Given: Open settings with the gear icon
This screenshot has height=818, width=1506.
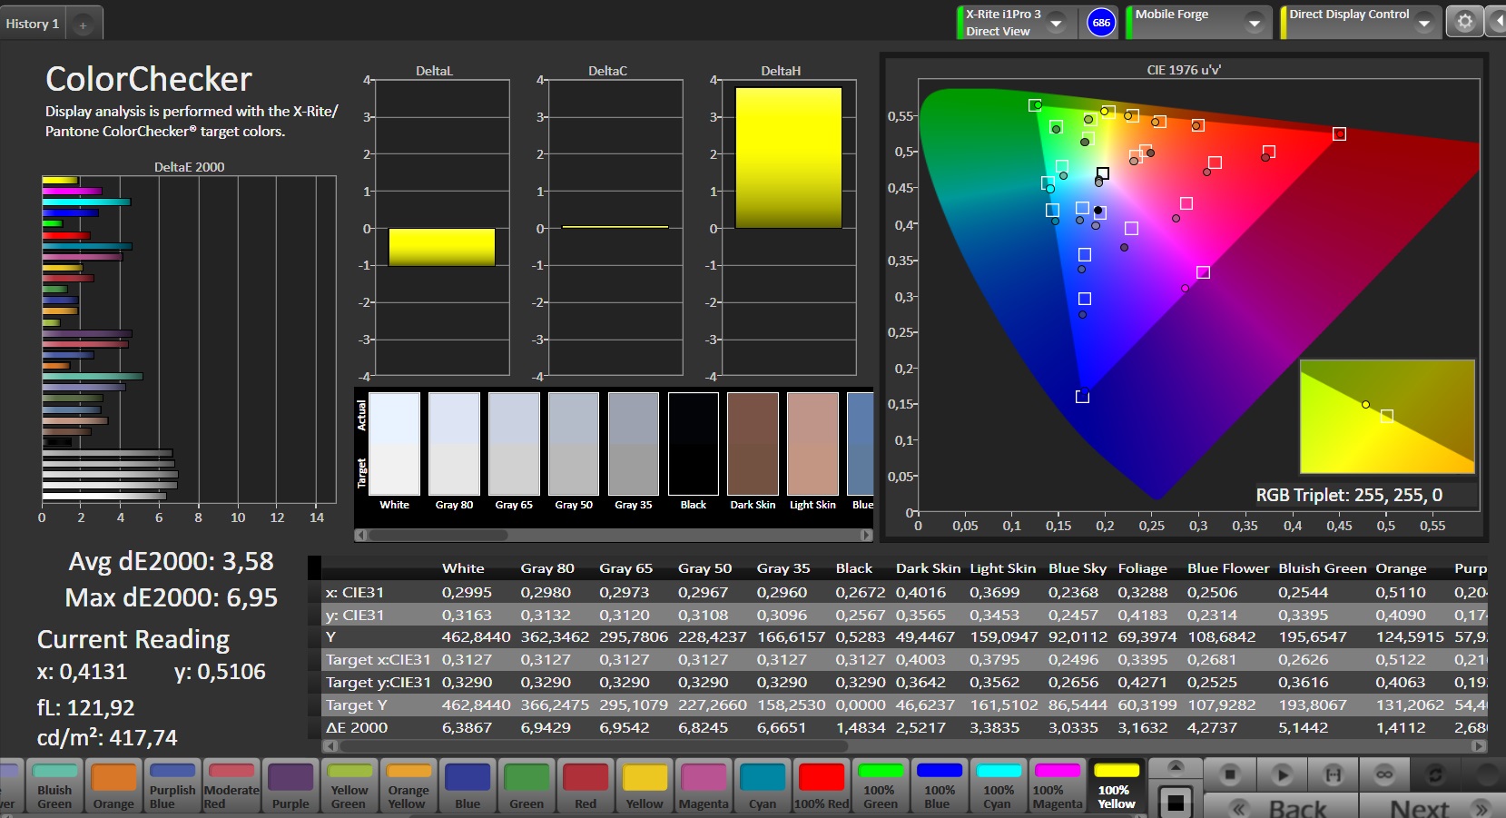Looking at the screenshot, I should pyautogui.click(x=1464, y=22).
